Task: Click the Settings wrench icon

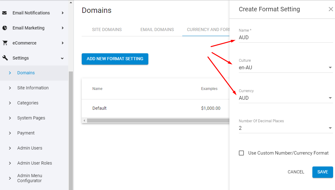Action: pyautogui.click(x=5, y=58)
